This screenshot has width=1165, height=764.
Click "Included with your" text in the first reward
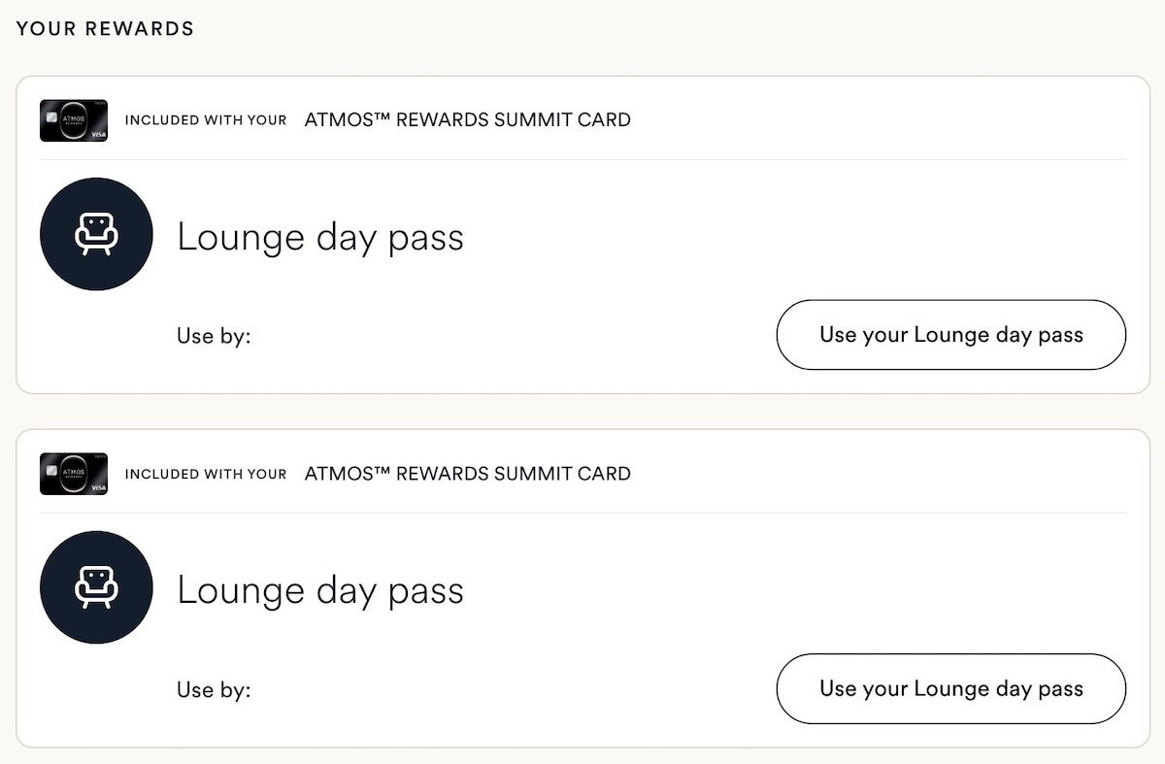pyautogui.click(x=206, y=120)
